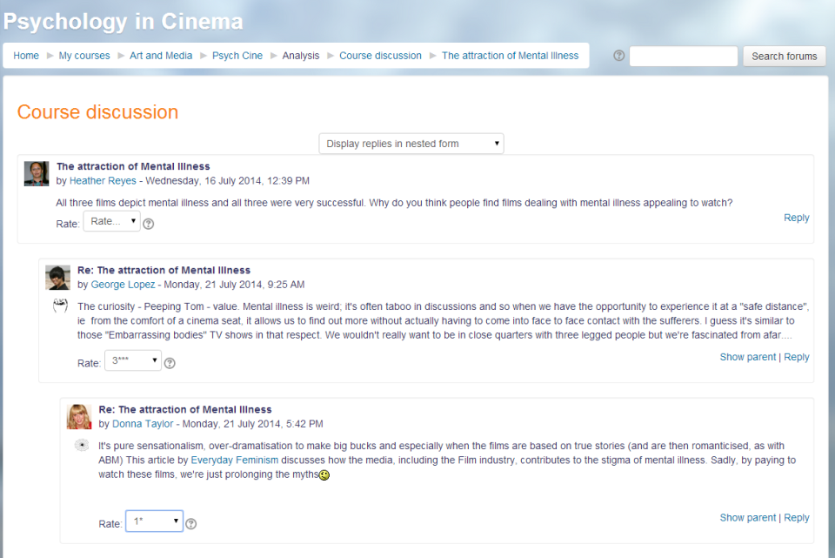
Task: Click the Re: title on Donna Taylor's post
Action: click(185, 409)
